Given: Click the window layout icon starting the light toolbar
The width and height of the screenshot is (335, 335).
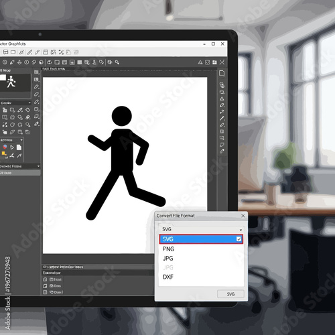Looking at the screenshot, I should (x=5, y=52).
